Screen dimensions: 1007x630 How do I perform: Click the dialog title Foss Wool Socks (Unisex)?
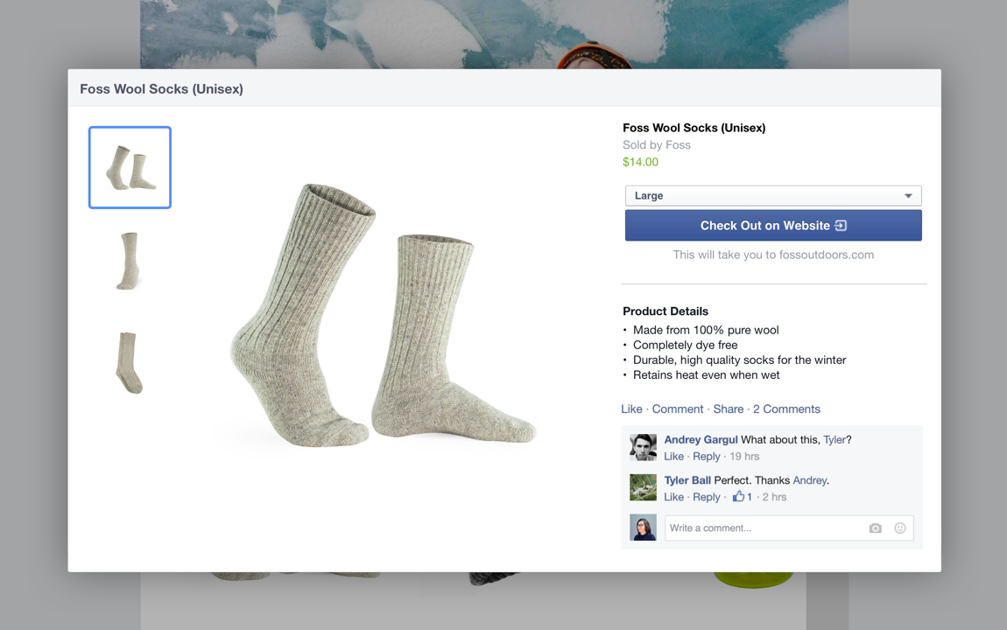point(161,89)
